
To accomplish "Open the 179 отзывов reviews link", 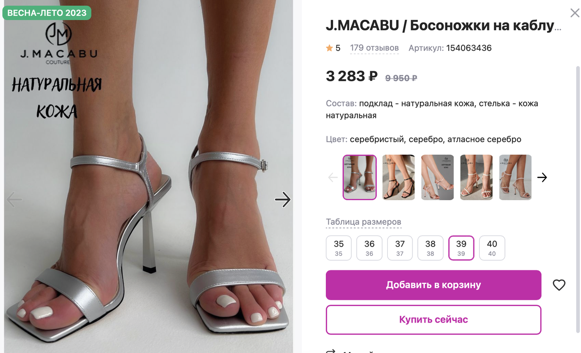I will click(x=374, y=48).
